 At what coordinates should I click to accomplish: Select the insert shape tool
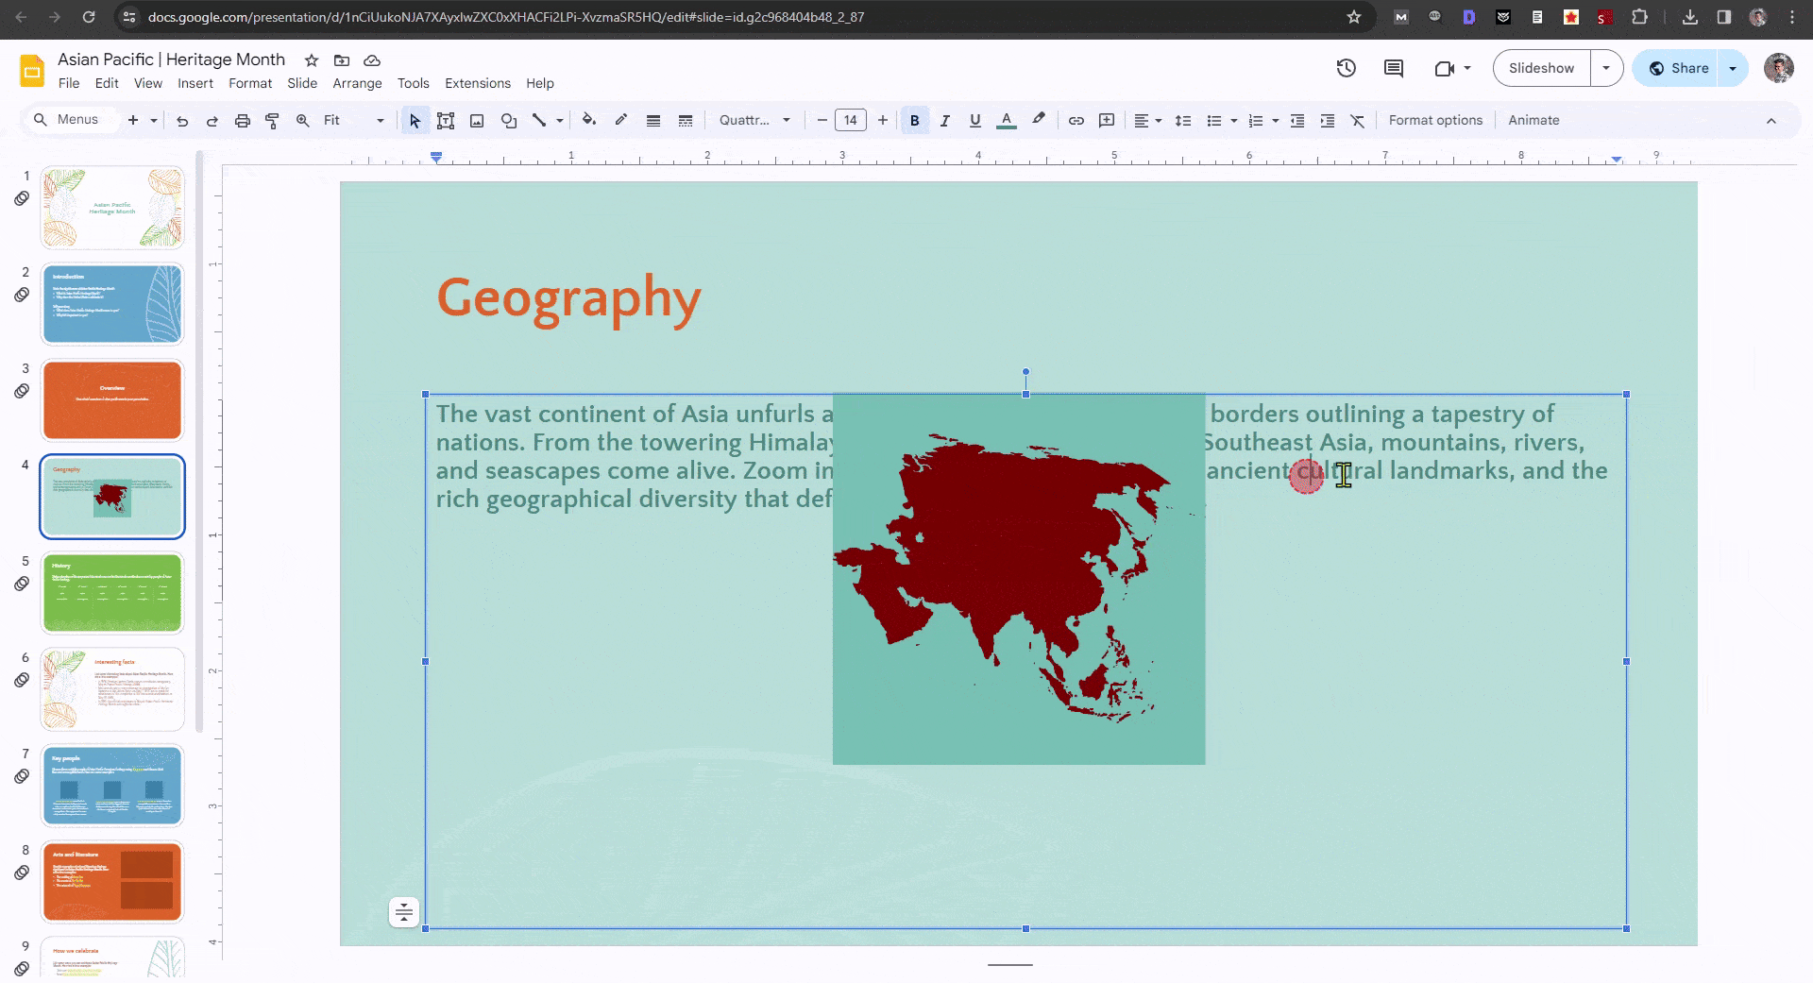coord(509,120)
